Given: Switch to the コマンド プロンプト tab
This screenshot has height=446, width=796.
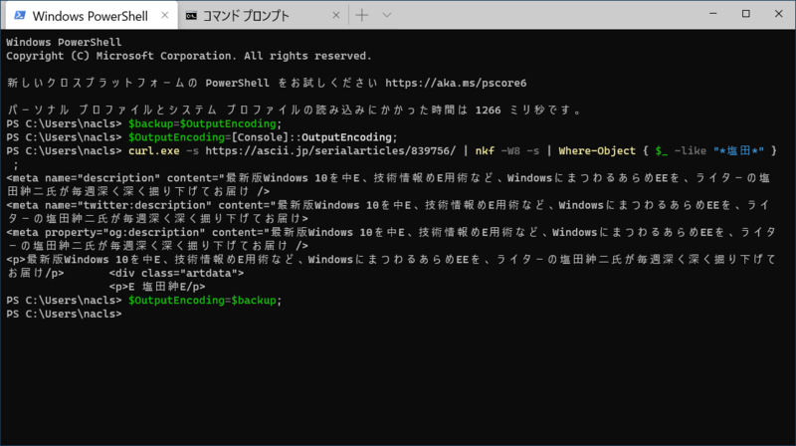Looking at the screenshot, I should click(263, 16).
